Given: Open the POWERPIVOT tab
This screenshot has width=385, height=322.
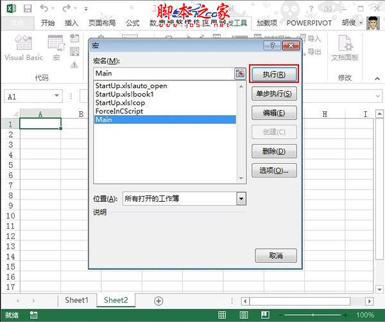Looking at the screenshot, I should (309, 23).
